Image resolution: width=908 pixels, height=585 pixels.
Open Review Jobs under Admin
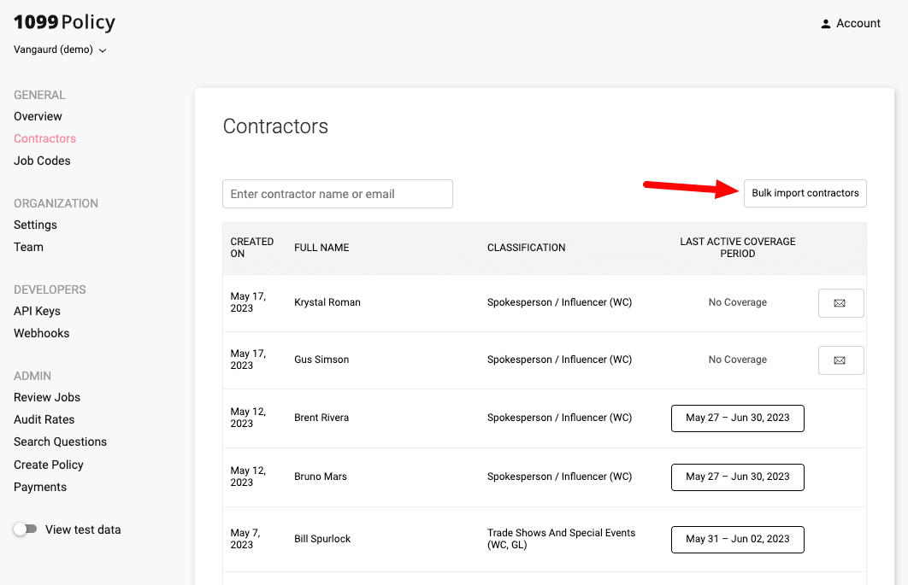click(x=46, y=397)
